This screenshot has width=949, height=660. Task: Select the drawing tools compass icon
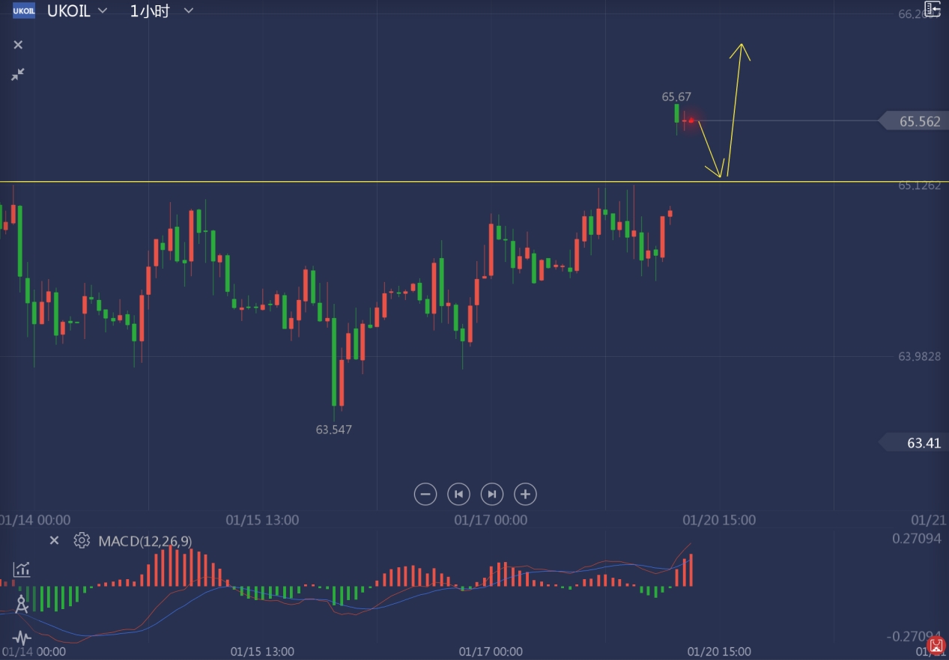[x=22, y=605]
